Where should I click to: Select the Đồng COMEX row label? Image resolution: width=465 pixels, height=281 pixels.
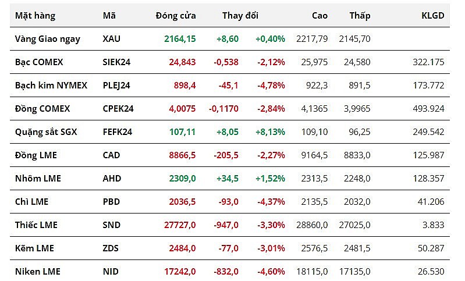pos(42,108)
